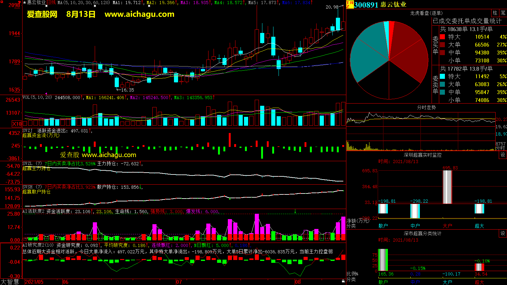Select the 日线 period label in chart header
The image size is (507, 285).
point(51,3)
